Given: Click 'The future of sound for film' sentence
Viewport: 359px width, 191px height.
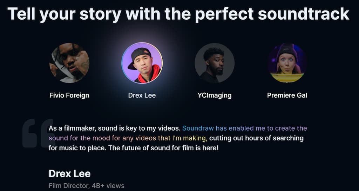Looking at the screenshot, I should (163, 148).
